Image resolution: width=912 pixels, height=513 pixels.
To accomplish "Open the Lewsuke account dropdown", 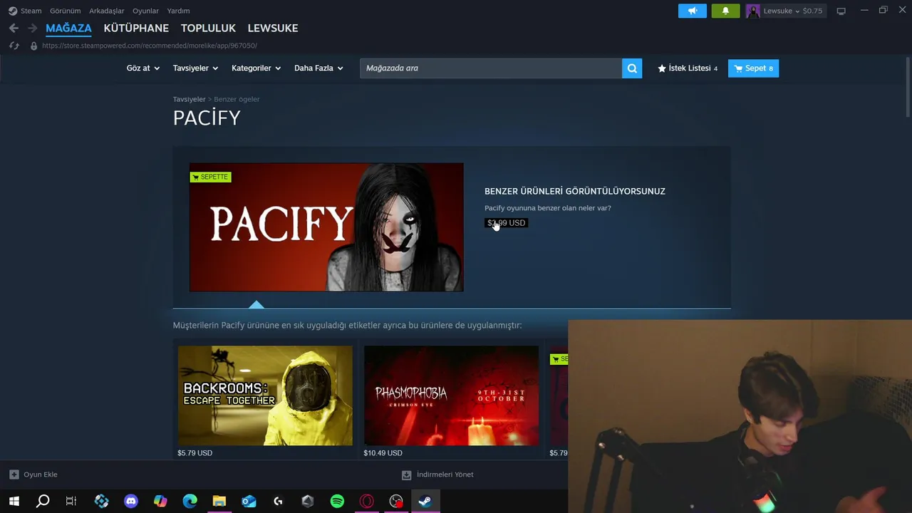I will click(782, 11).
